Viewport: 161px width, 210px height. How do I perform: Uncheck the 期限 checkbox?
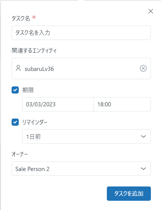pyautogui.click(x=15, y=90)
